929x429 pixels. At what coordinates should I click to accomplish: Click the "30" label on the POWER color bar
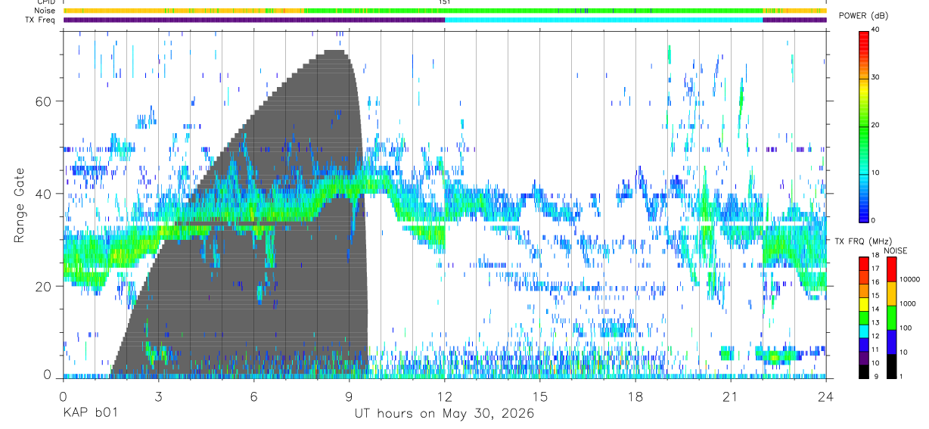(x=875, y=78)
